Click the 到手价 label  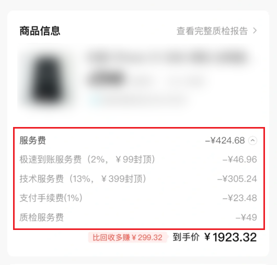[x=186, y=237]
